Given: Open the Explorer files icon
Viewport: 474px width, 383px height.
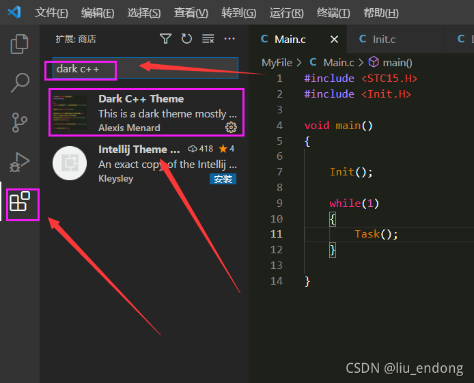Looking at the screenshot, I should pos(20,44).
